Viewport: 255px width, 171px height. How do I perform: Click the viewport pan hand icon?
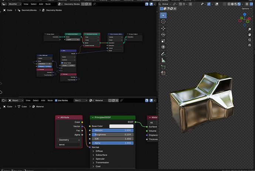tap(249, 34)
